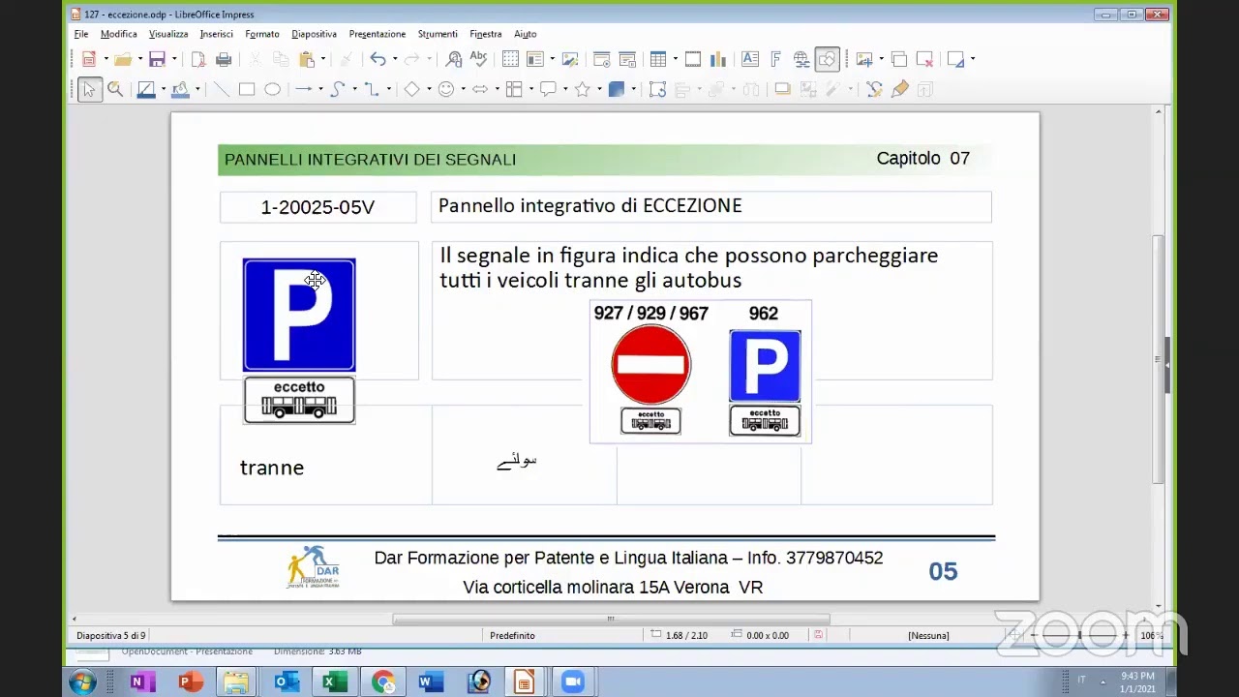Click the Predefinito master slide field

[512, 635]
